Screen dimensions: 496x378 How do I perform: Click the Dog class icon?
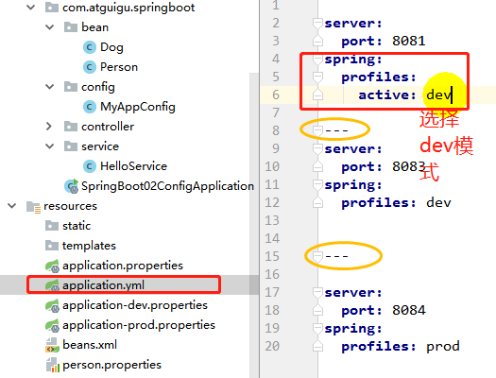pyautogui.click(x=90, y=47)
